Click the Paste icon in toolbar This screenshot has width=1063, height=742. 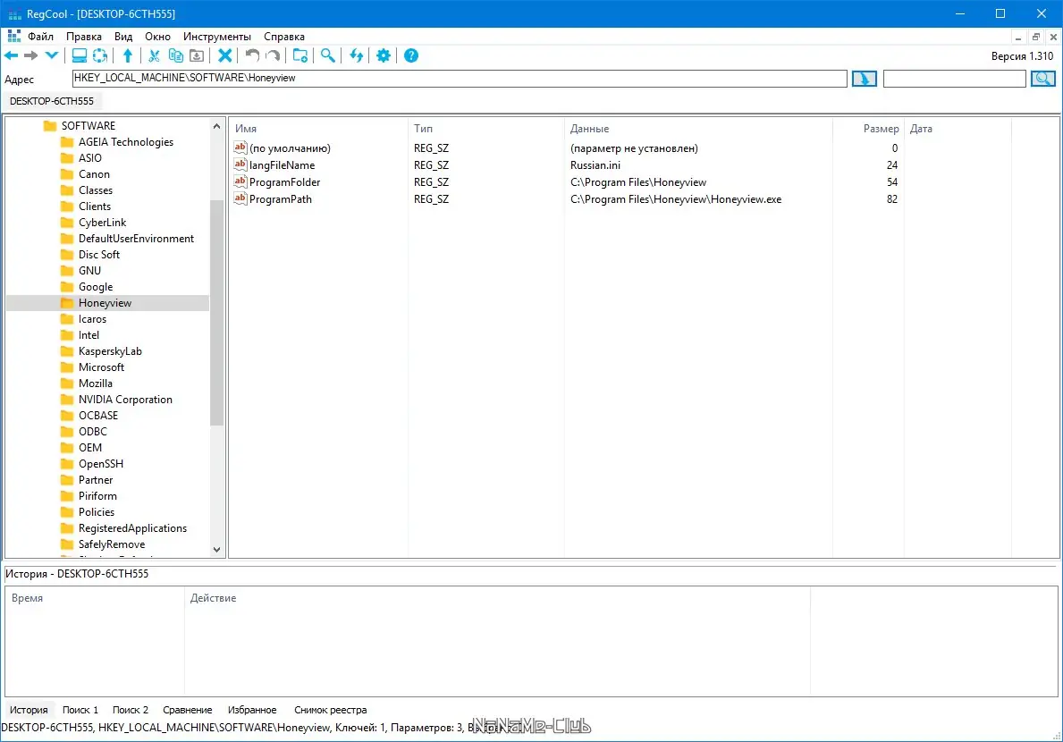pyautogui.click(x=197, y=55)
